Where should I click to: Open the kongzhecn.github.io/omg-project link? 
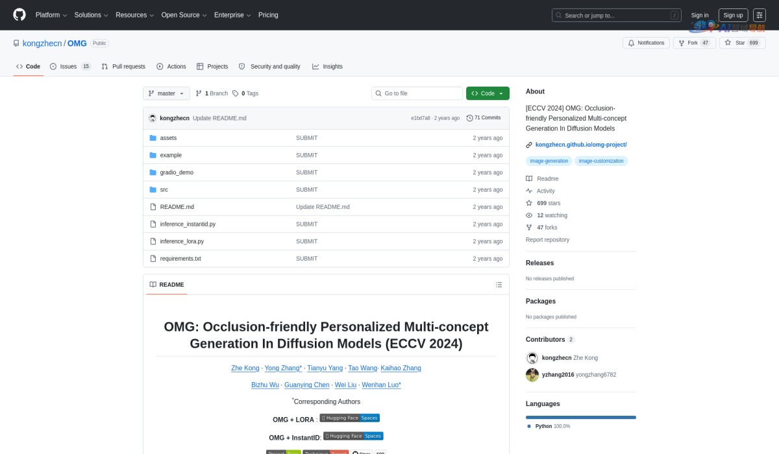[x=580, y=145]
